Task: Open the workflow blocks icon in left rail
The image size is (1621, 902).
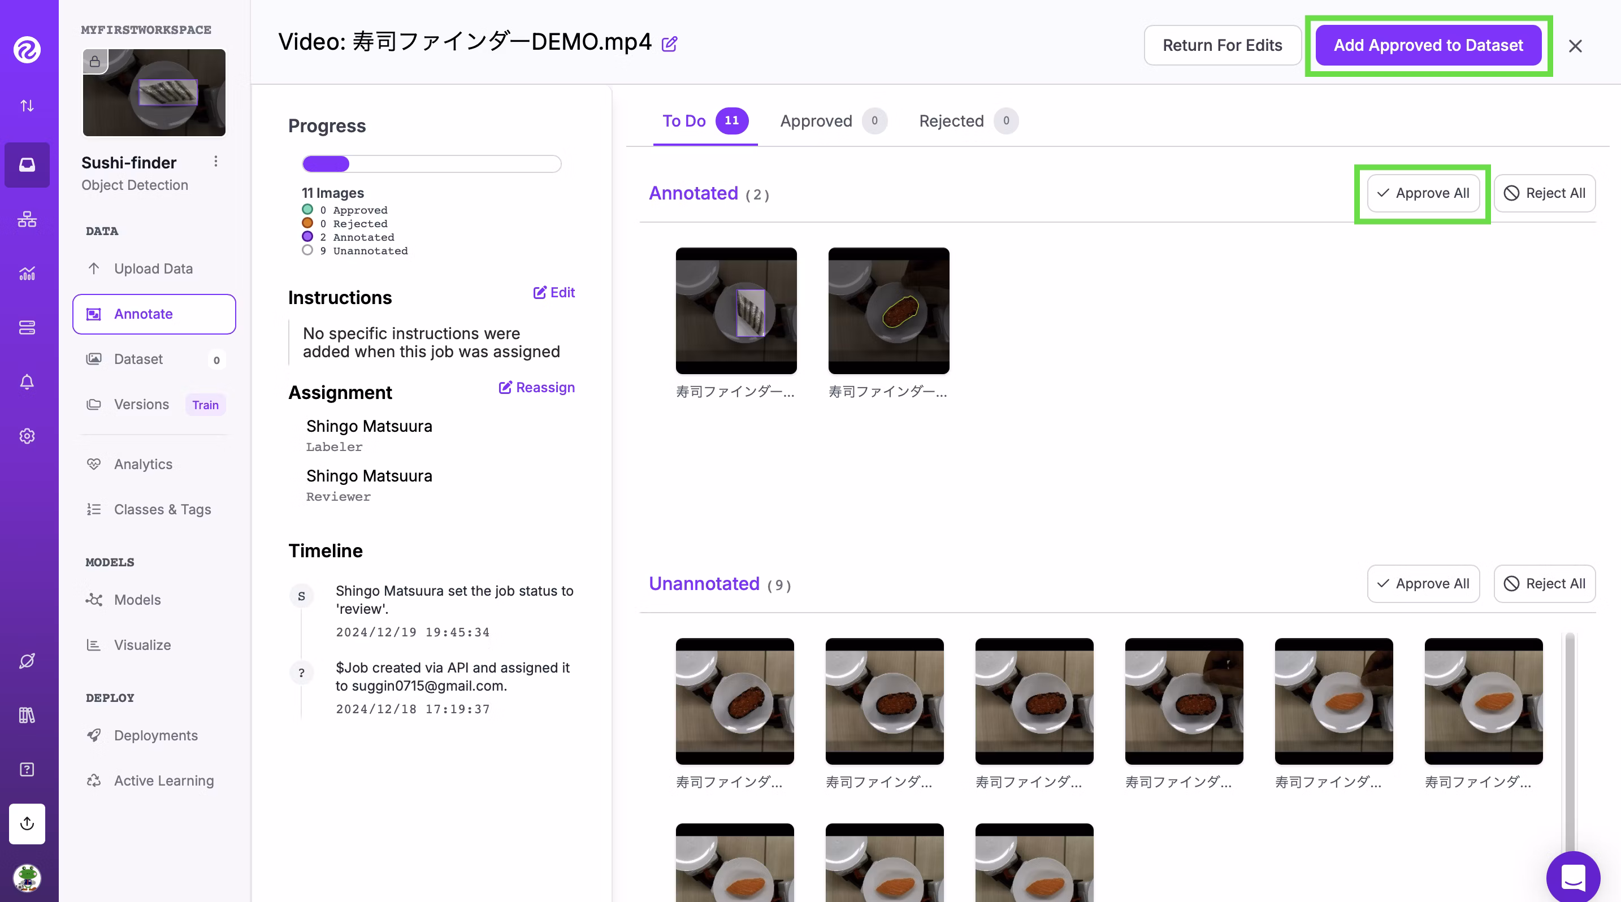Action: click(27, 219)
